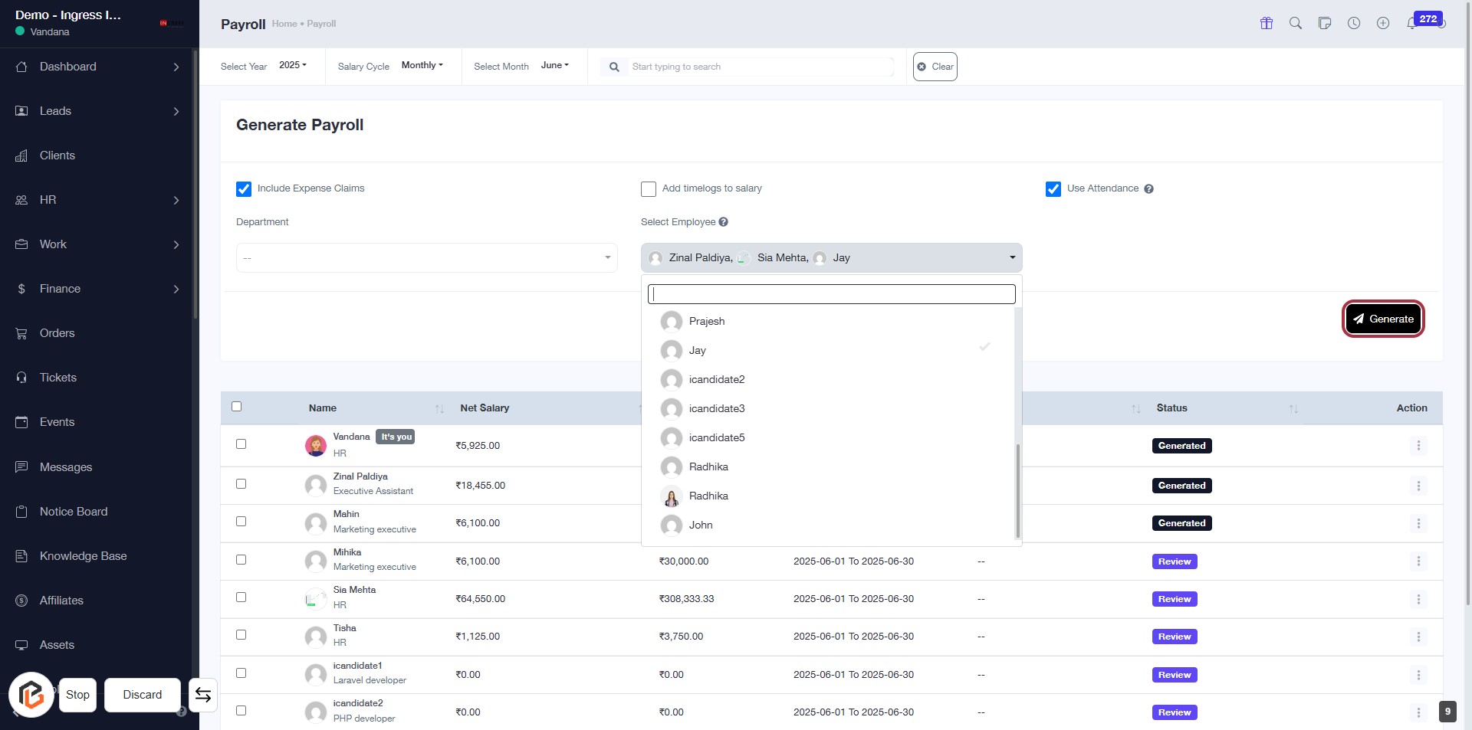The width and height of the screenshot is (1472, 730).
Task: Open the Department dropdown
Action: [426, 258]
